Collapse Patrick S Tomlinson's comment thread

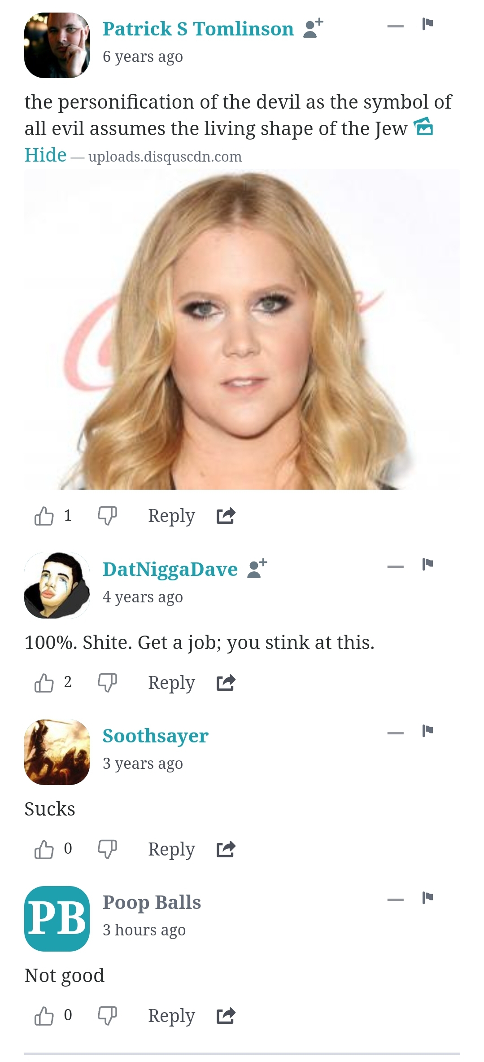tap(395, 26)
